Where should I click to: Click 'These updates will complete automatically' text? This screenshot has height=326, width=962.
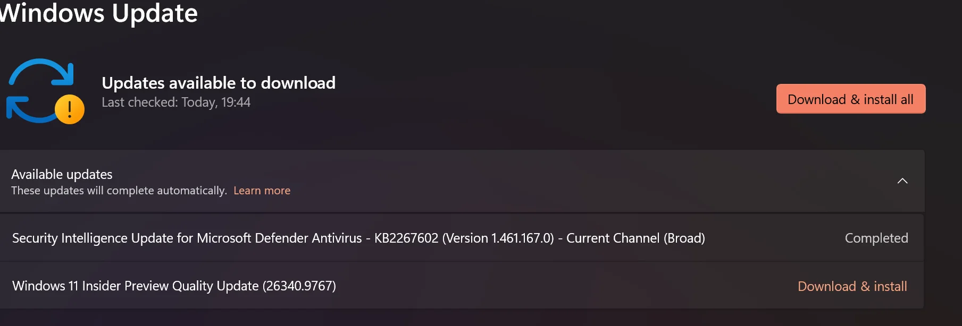coord(119,191)
